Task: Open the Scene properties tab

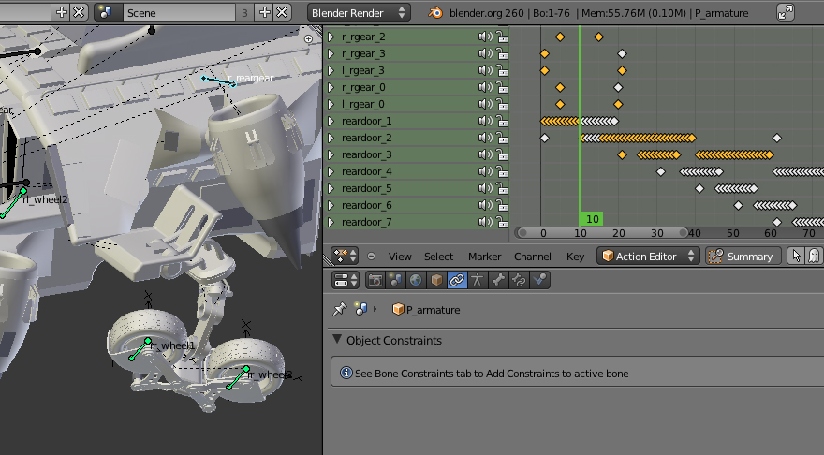Action: (395, 280)
